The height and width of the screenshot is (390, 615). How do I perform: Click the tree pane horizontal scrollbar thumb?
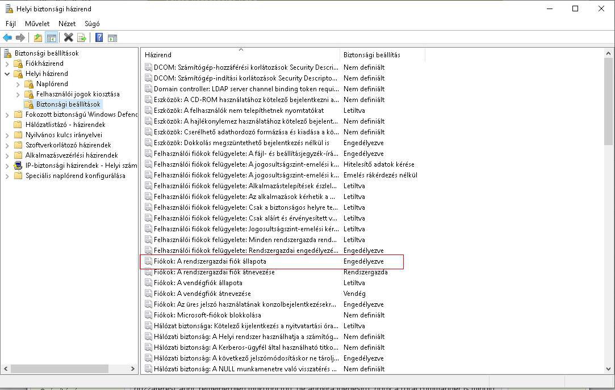tap(60, 369)
